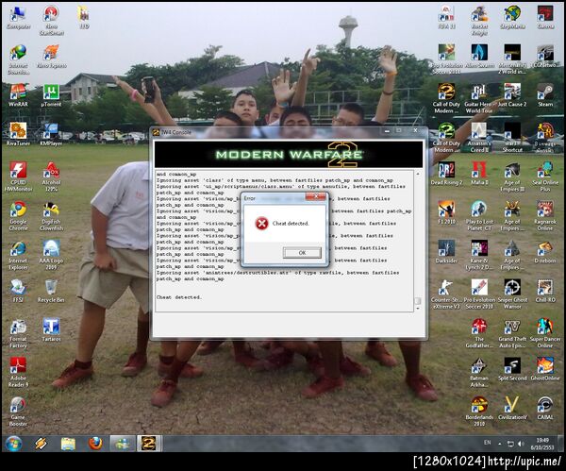Click the scroll-down arrow in IW4 Console log

(418, 309)
